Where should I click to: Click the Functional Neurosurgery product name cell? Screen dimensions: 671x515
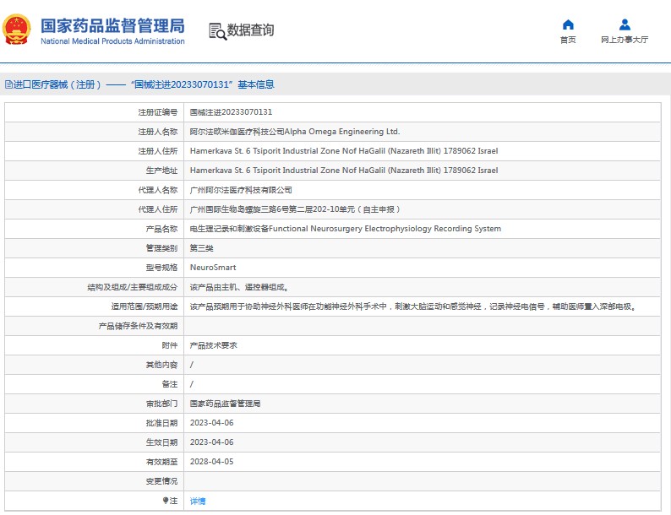coord(345,229)
